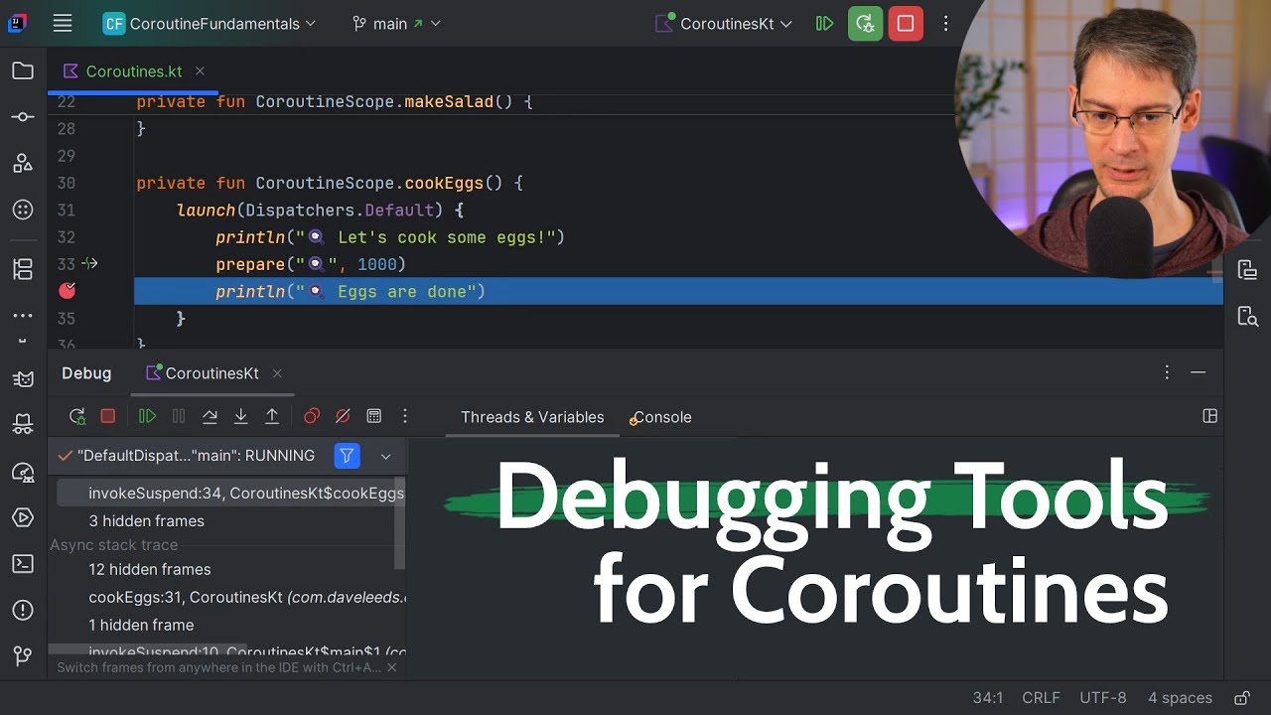Image resolution: width=1271 pixels, height=715 pixels.
Task: Dismiss the switch frames hint
Action: pos(391,667)
